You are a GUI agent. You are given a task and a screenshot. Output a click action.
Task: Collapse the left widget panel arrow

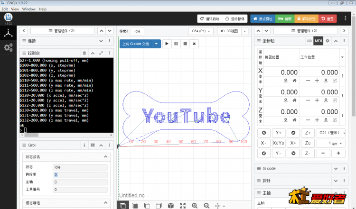click(24, 31)
